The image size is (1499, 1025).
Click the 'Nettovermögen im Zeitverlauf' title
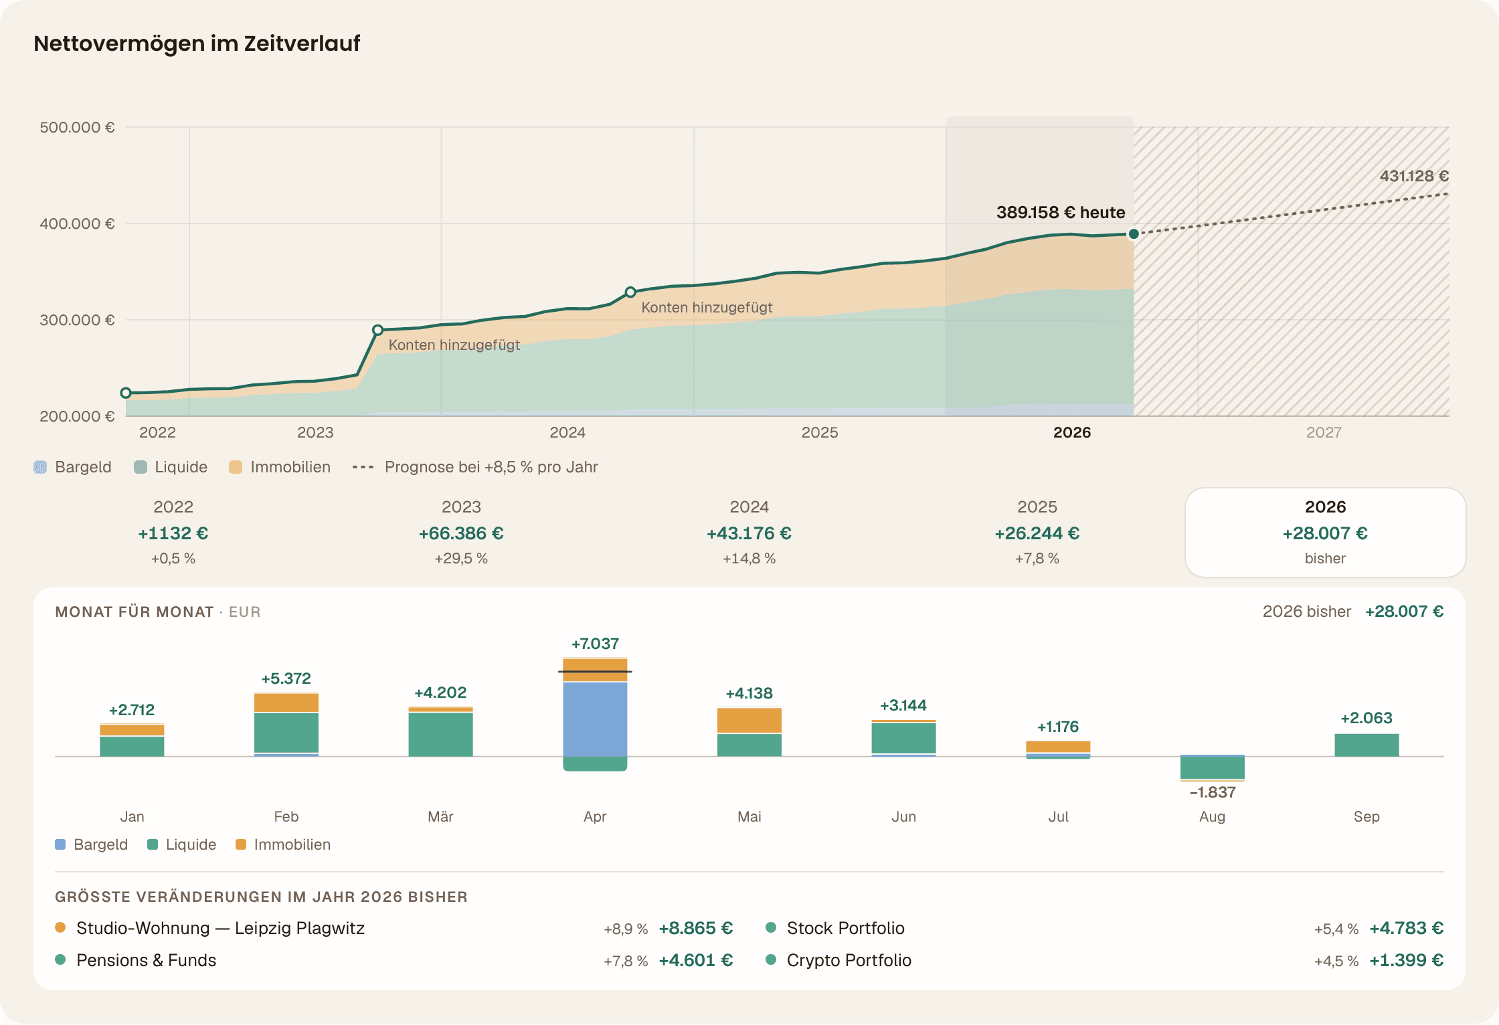[197, 43]
